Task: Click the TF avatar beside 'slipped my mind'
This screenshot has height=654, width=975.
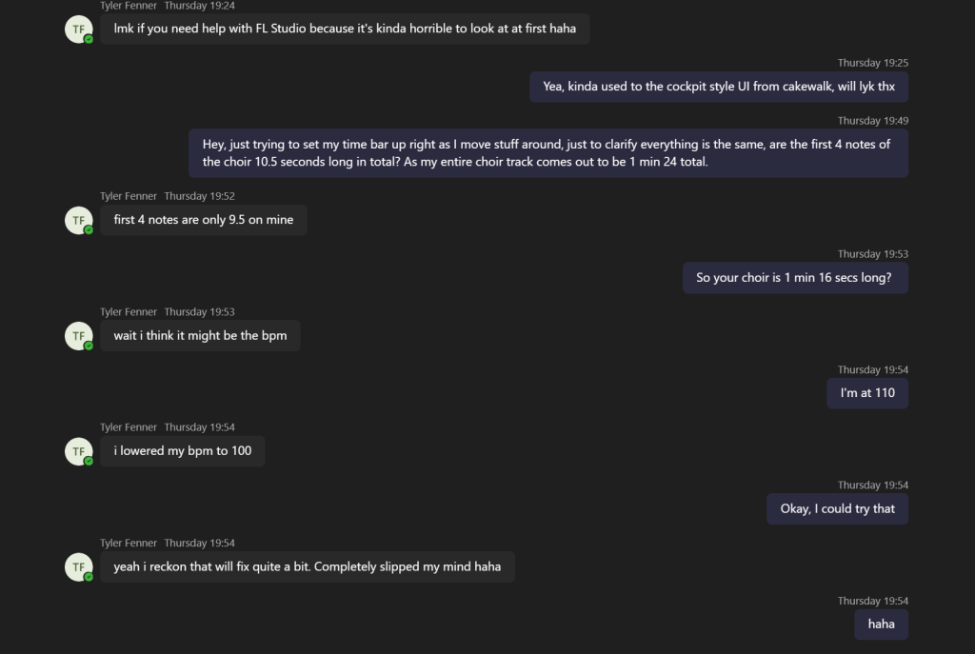Action: 78,567
